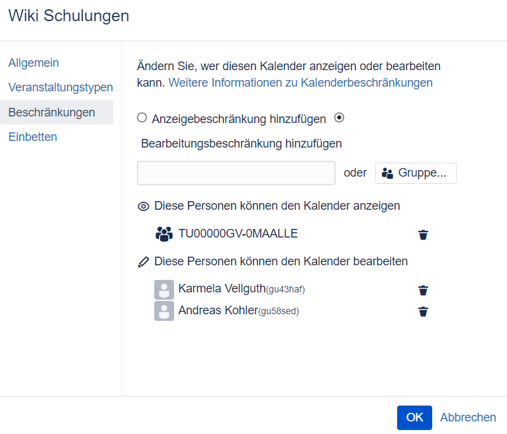Select the Anzeigebeschränkung hinzufügen radio button
Image resolution: width=507 pixels, height=434 pixels.
pyautogui.click(x=142, y=118)
